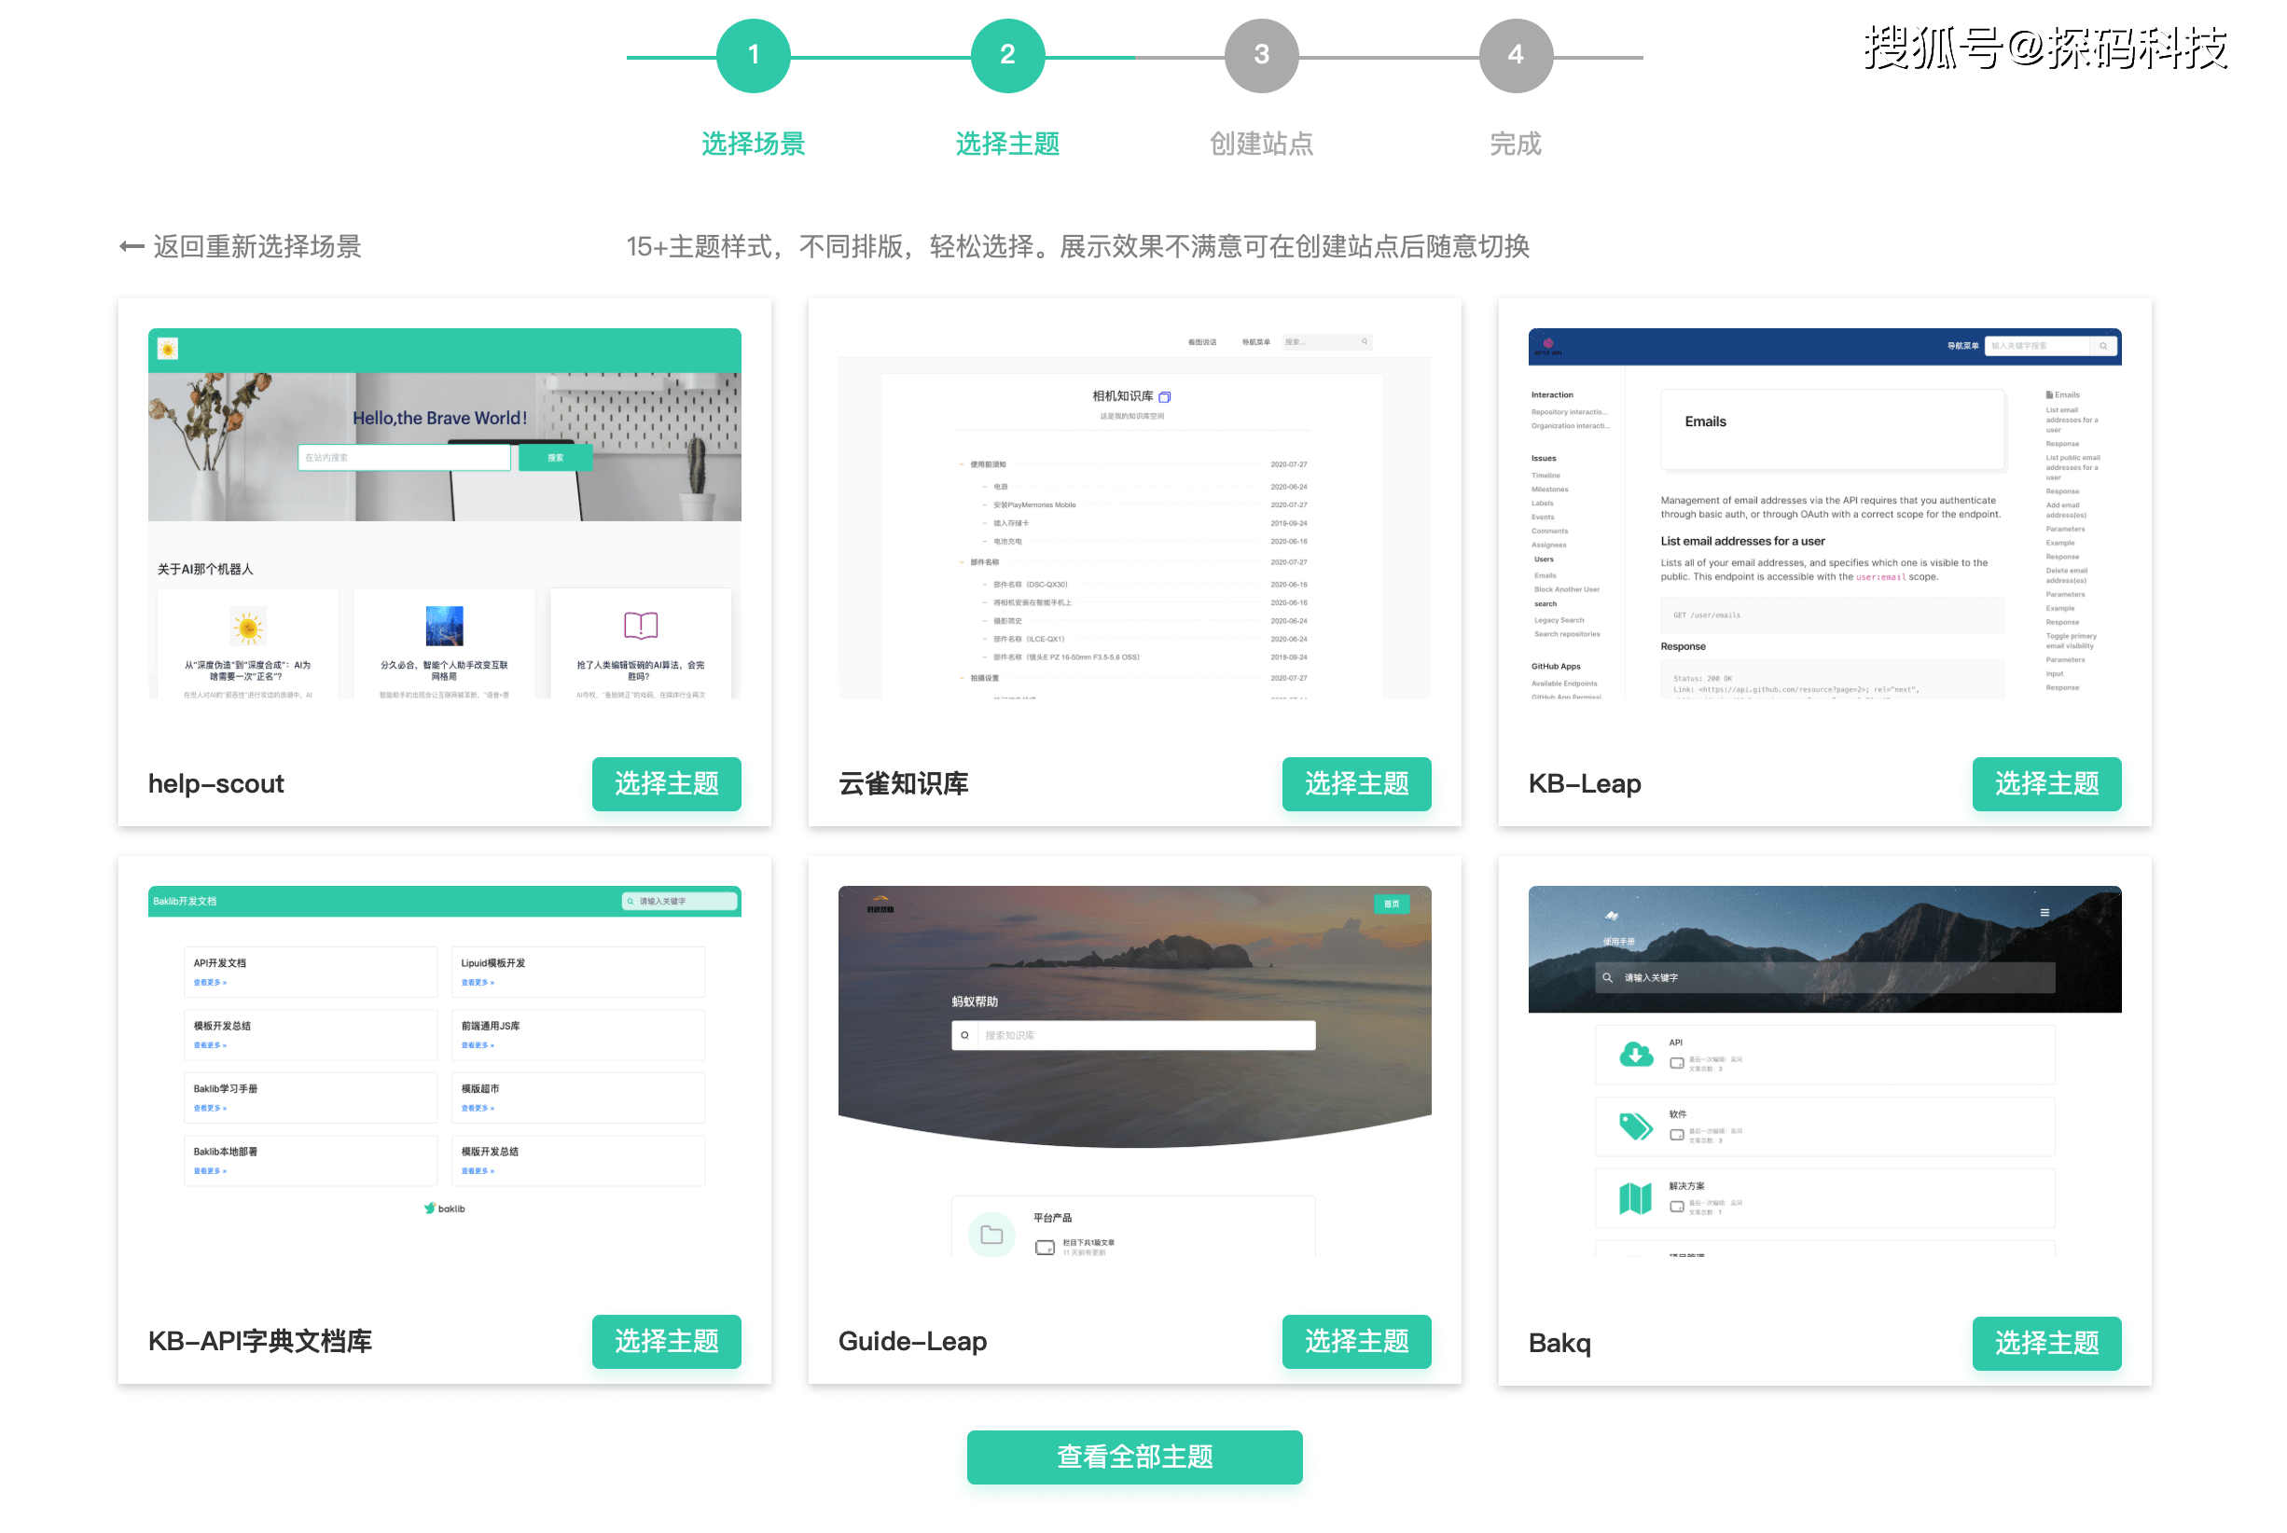
Task: Open the Guide-Leap theme preview thumbnail
Action: coord(1134,1070)
